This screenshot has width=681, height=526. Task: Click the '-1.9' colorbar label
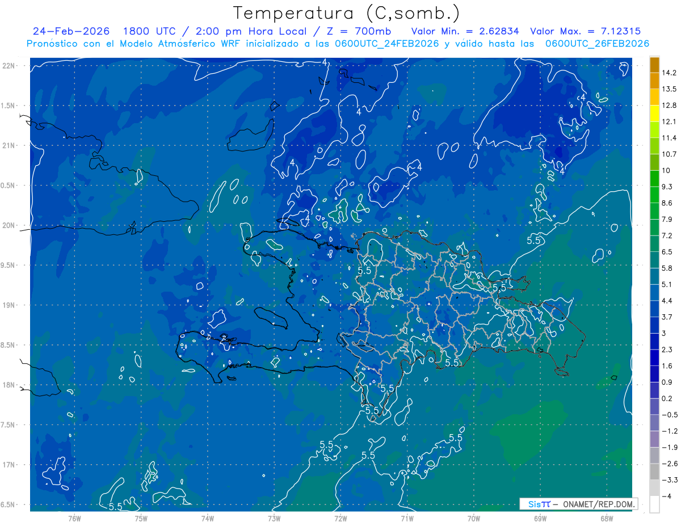click(669, 447)
